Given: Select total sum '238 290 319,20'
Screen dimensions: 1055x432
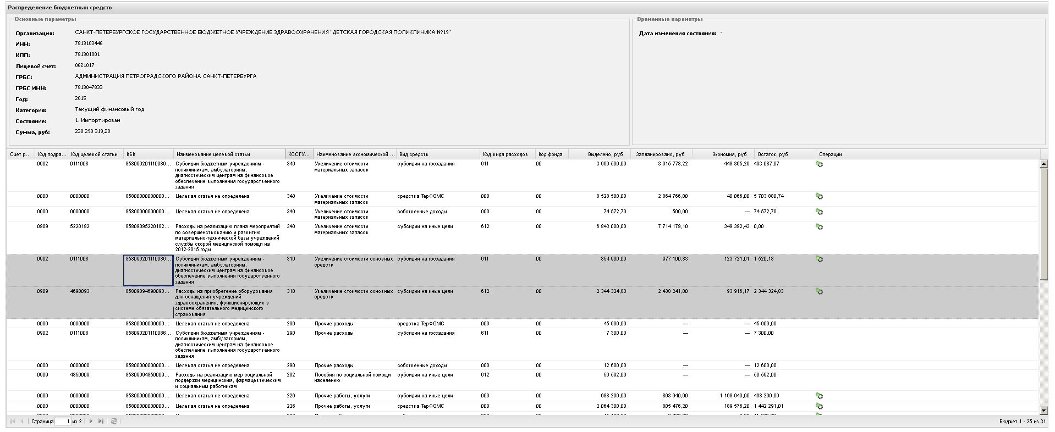Looking at the screenshot, I should click(x=92, y=131).
